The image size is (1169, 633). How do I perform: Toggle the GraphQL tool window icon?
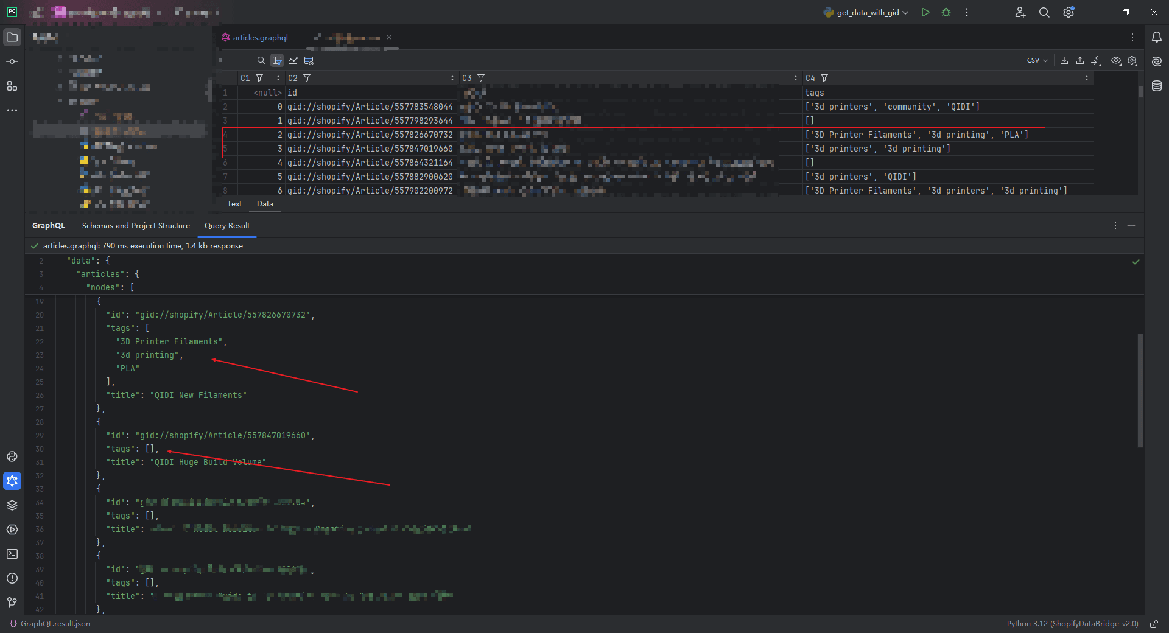tap(12, 481)
